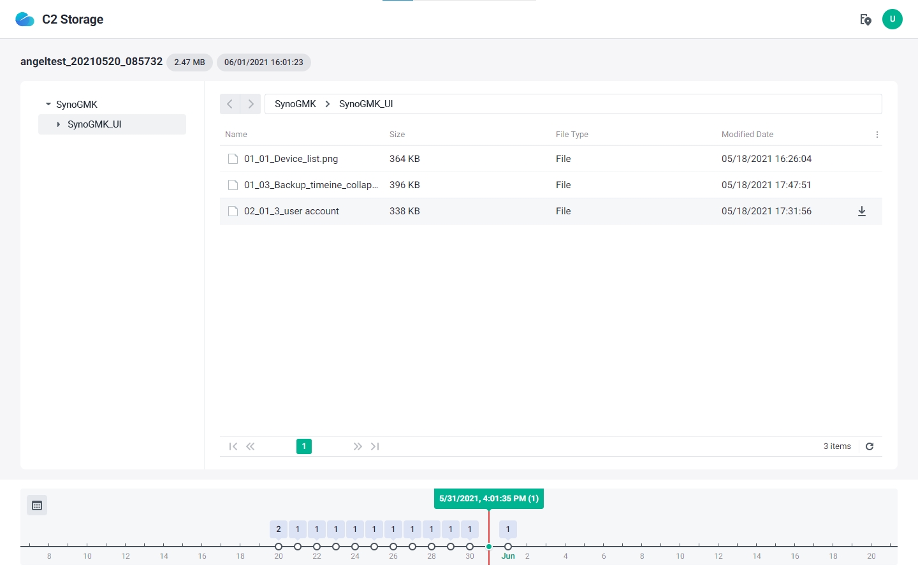Open the column options three-dot menu

coord(877,135)
